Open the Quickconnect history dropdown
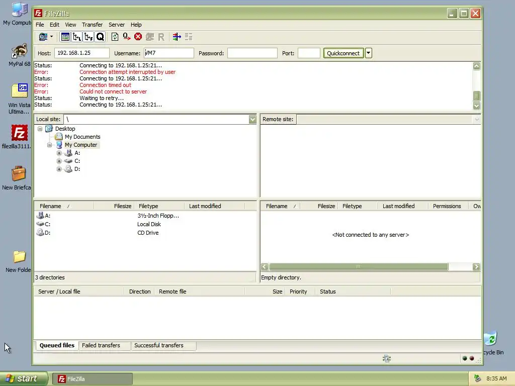 click(x=369, y=53)
